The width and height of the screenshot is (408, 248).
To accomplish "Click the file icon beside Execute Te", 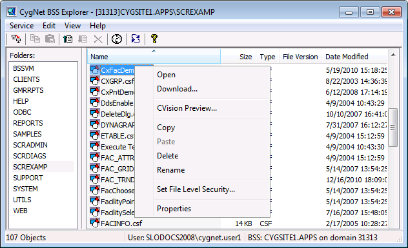I will pyautogui.click(x=95, y=146).
